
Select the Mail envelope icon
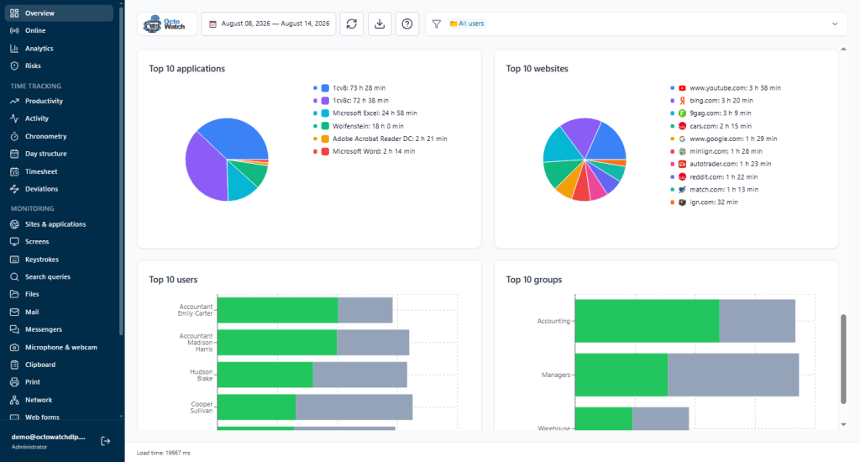click(14, 312)
